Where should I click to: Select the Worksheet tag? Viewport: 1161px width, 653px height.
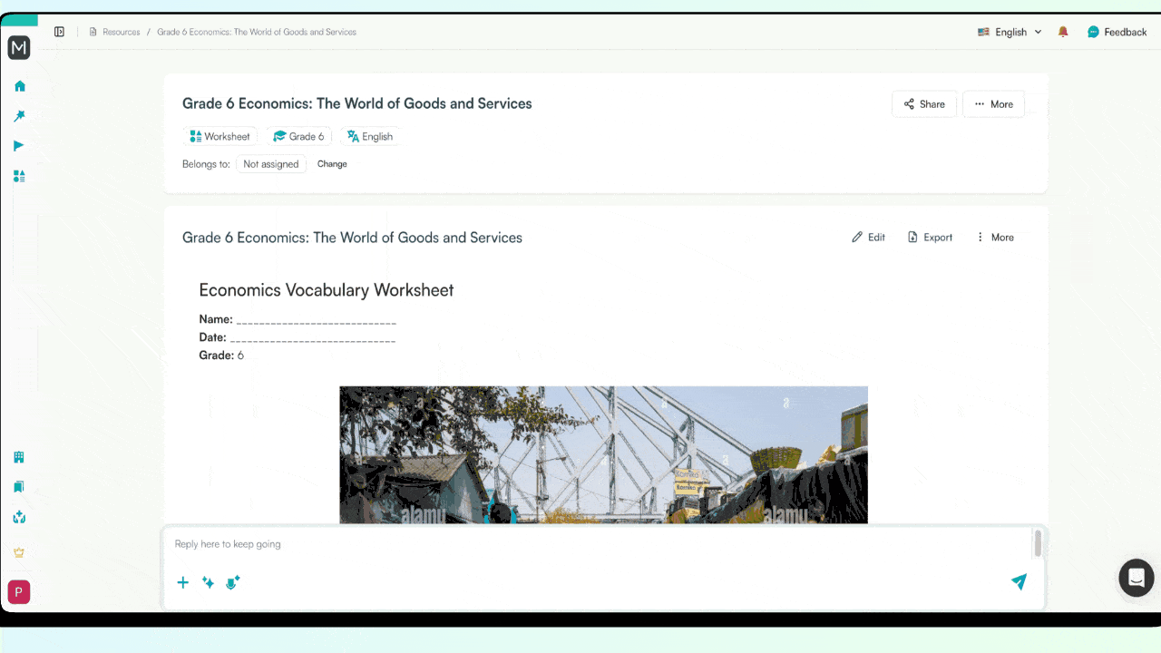220,136
